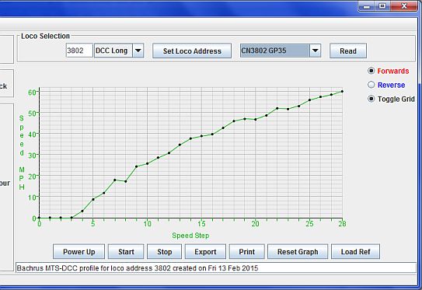The height and width of the screenshot is (290, 422).
Task: Click the Start button
Action: (126, 251)
